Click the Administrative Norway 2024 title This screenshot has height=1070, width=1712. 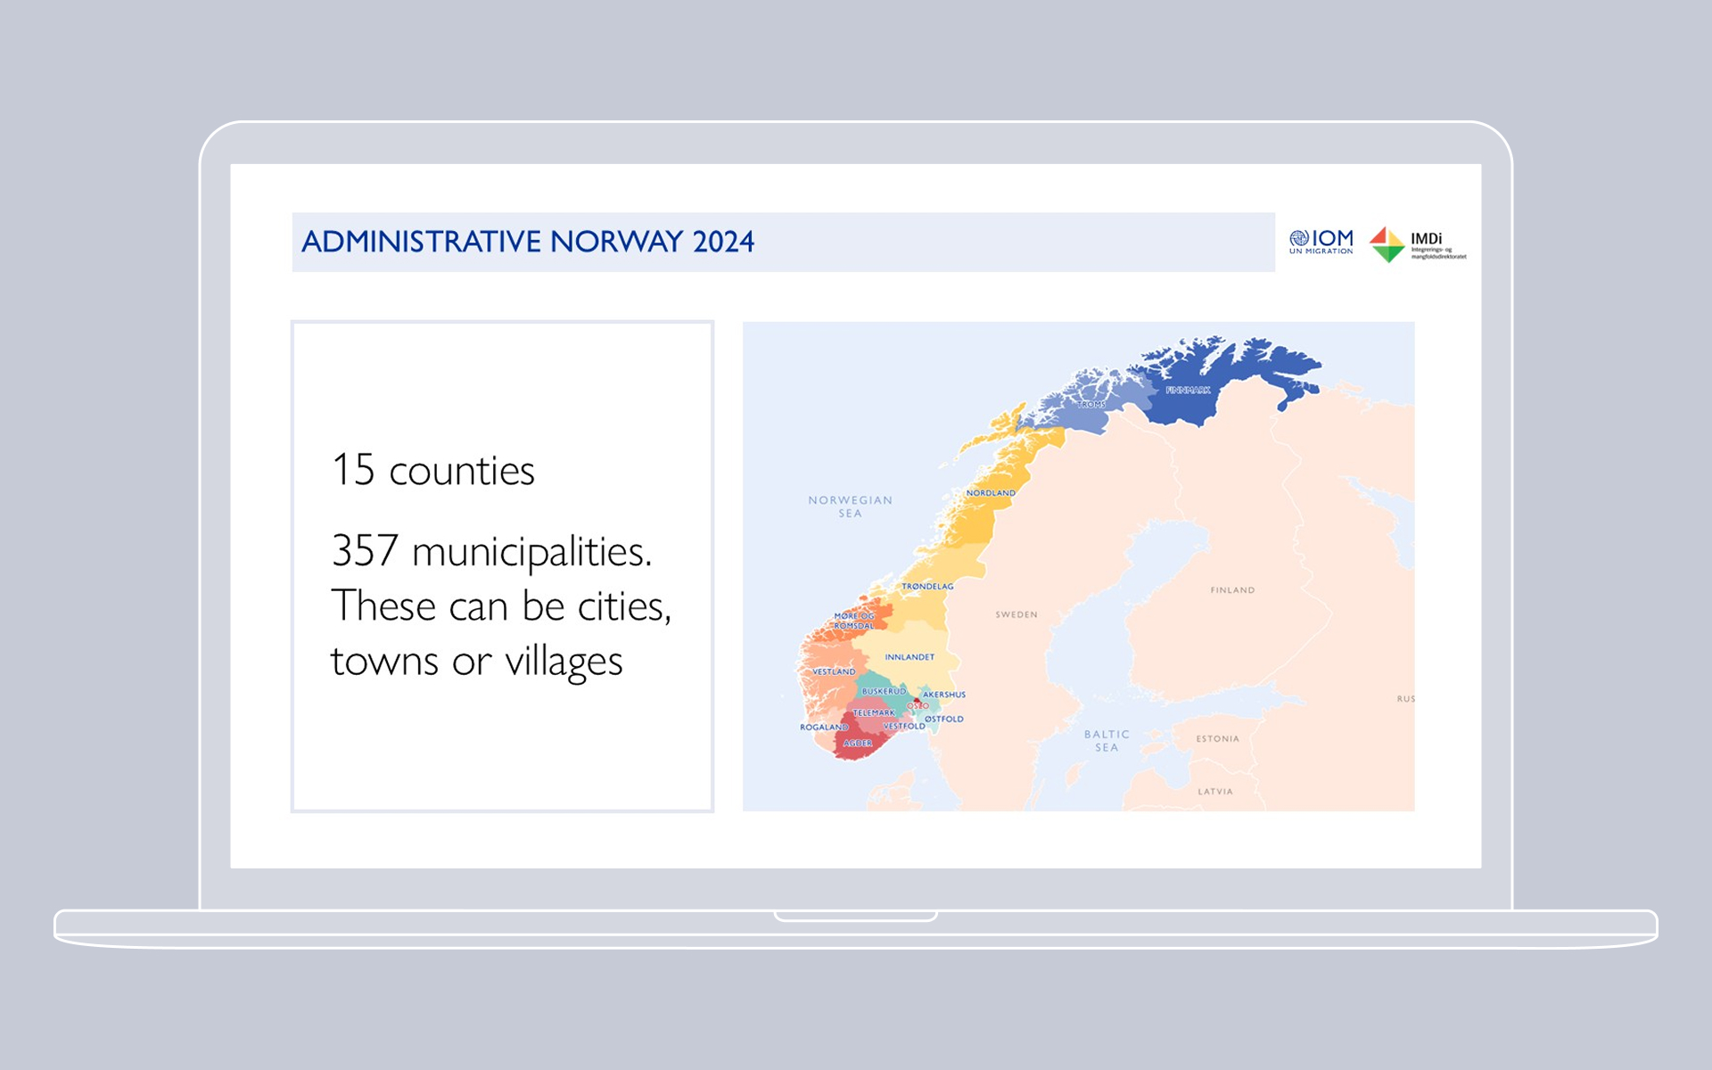[528, 242]
